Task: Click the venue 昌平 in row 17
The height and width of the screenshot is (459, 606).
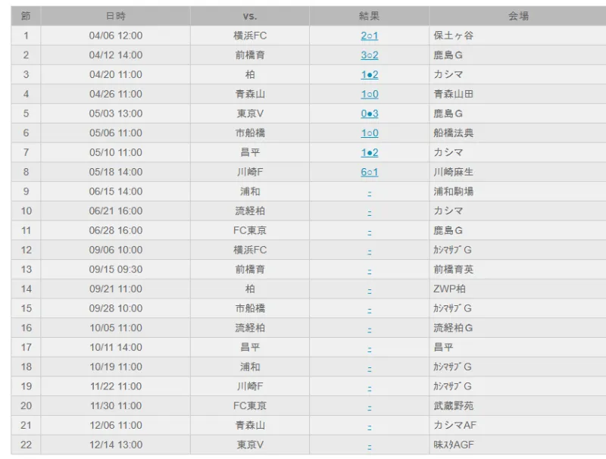Action: point(443,348)
